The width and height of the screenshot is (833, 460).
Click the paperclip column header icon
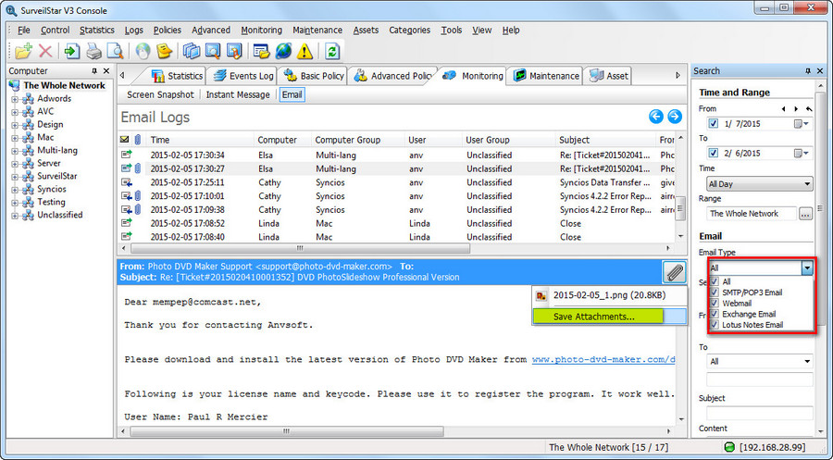coord(138,140)
